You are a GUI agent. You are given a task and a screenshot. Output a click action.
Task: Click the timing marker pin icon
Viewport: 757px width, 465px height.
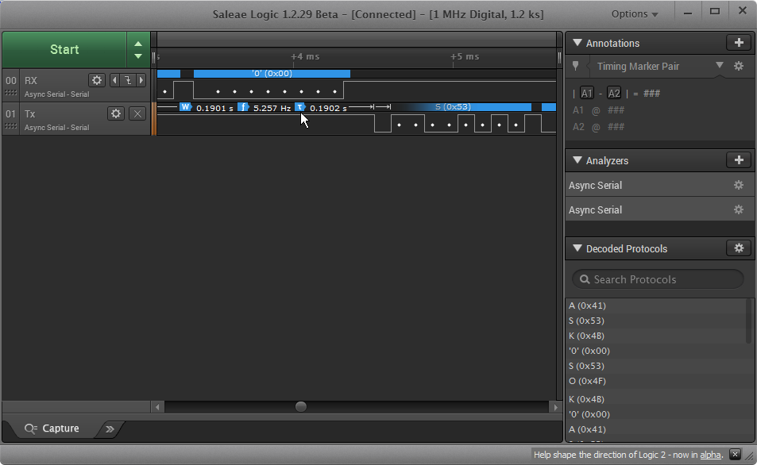575,66
